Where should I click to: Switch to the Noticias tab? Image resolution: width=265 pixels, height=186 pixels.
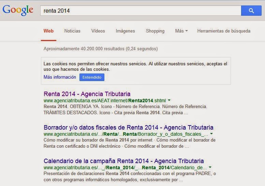pos(72,31)
